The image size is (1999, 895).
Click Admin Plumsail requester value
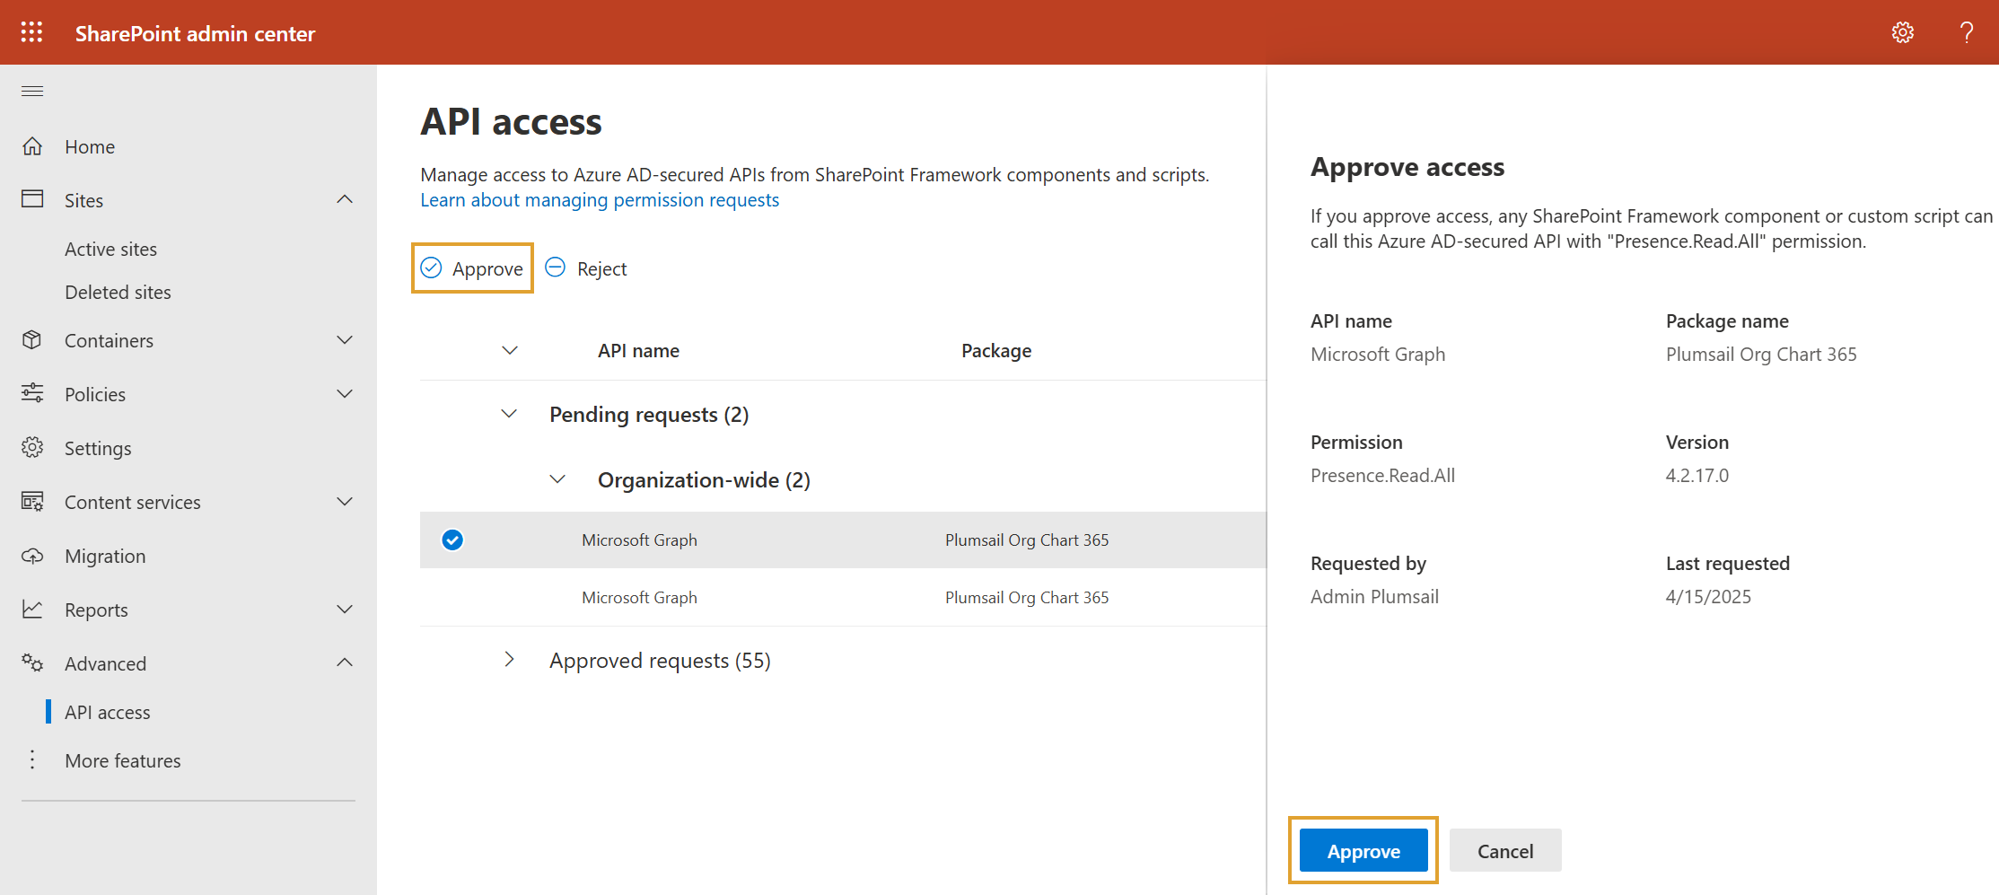coord(1374,596)
